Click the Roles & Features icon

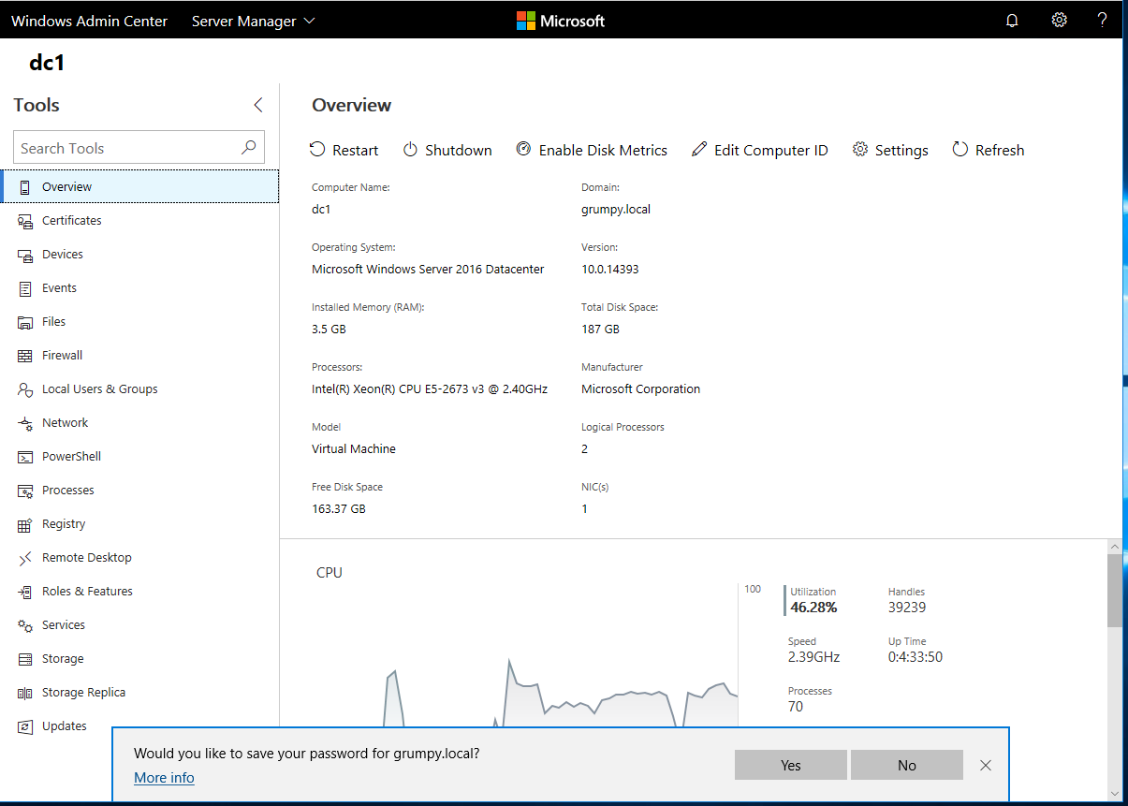[x=25, y=592]
